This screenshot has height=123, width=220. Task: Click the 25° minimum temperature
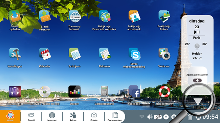click(187, 44)
